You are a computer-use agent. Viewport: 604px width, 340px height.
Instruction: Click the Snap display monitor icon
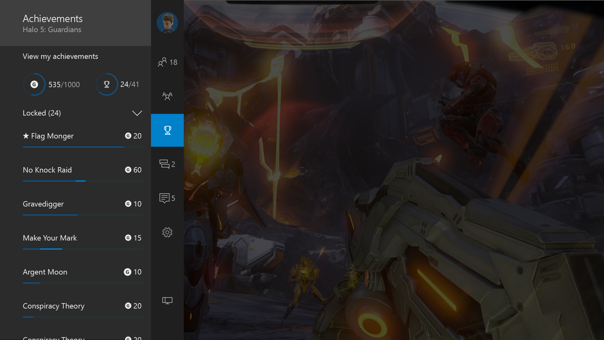click(167, 300)
